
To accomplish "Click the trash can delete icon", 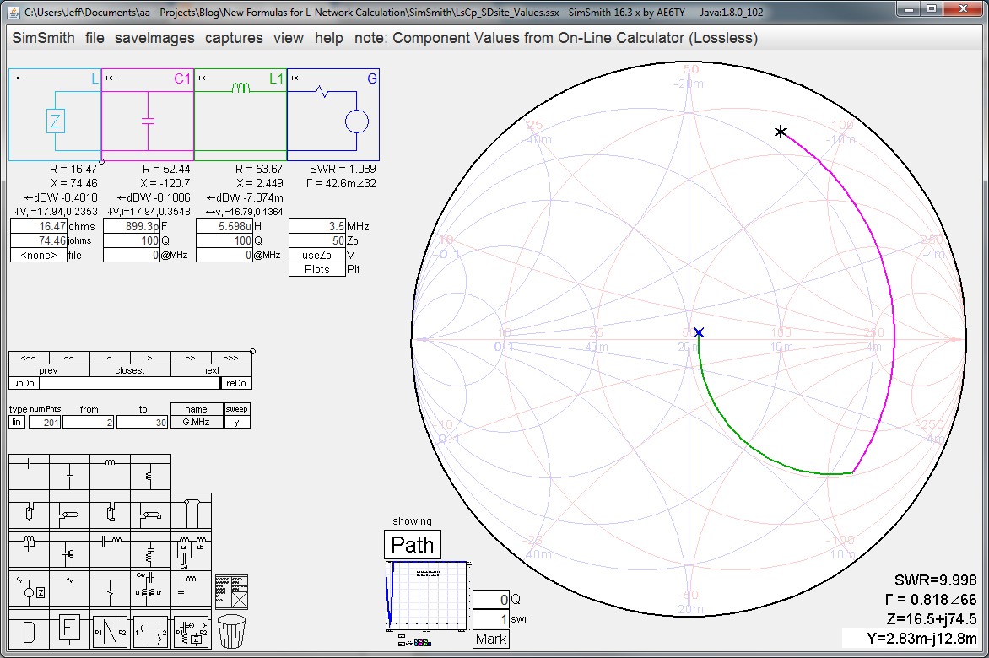I will click(x=231, y=631).
